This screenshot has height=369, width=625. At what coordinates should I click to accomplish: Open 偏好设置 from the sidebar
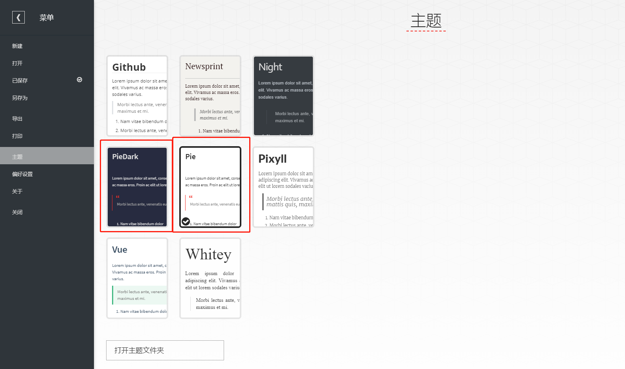47,174
